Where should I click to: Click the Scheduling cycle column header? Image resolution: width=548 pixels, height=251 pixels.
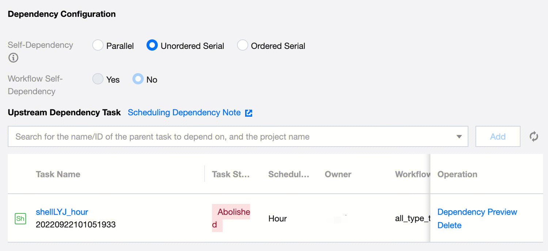pyautogui.click(x=289, y=174)
